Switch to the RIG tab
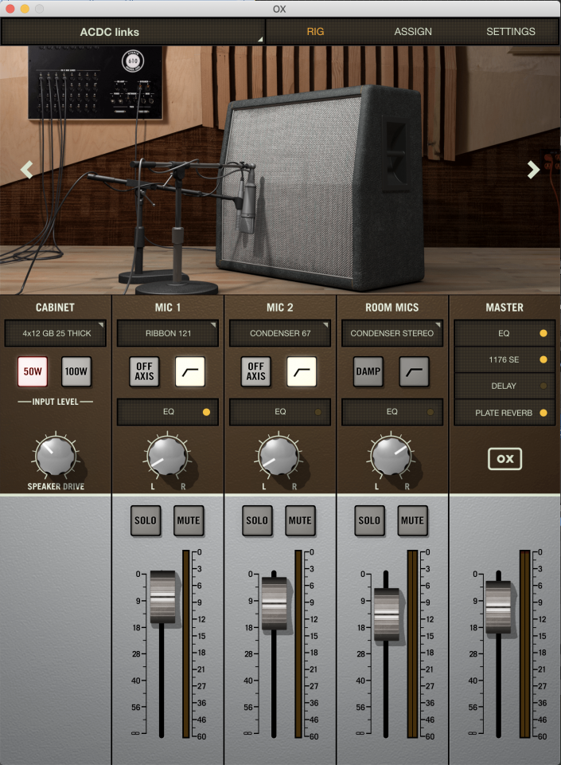 (315, 32)
